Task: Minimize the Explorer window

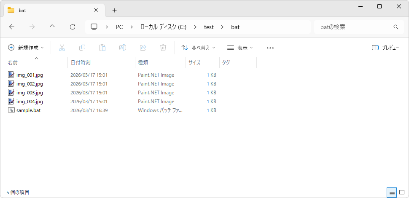Action: click(x=360, y=6)
